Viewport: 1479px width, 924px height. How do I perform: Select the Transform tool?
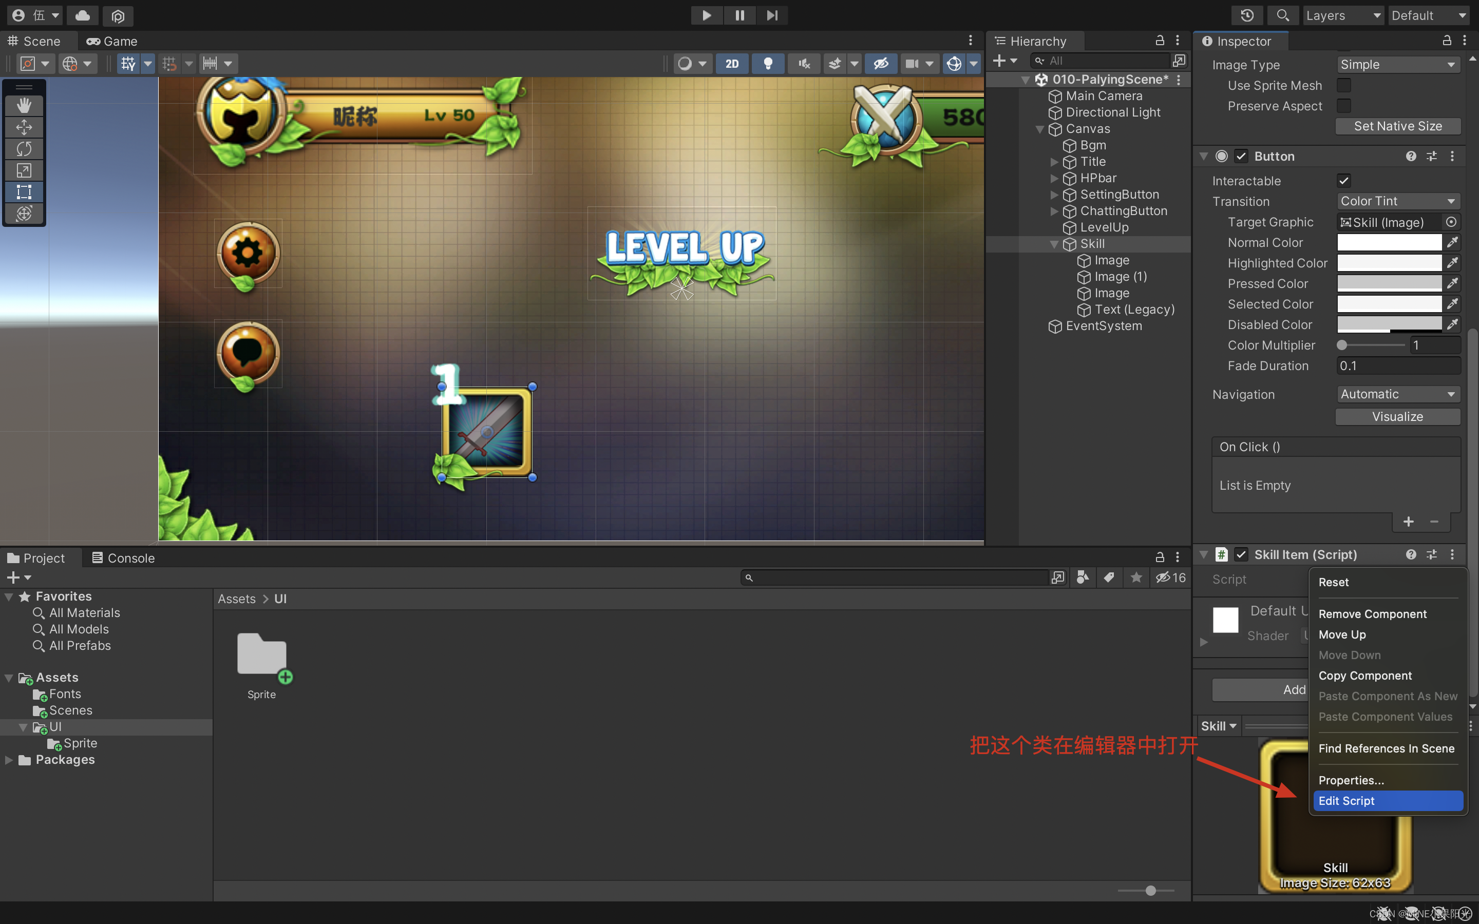point(24,213)
